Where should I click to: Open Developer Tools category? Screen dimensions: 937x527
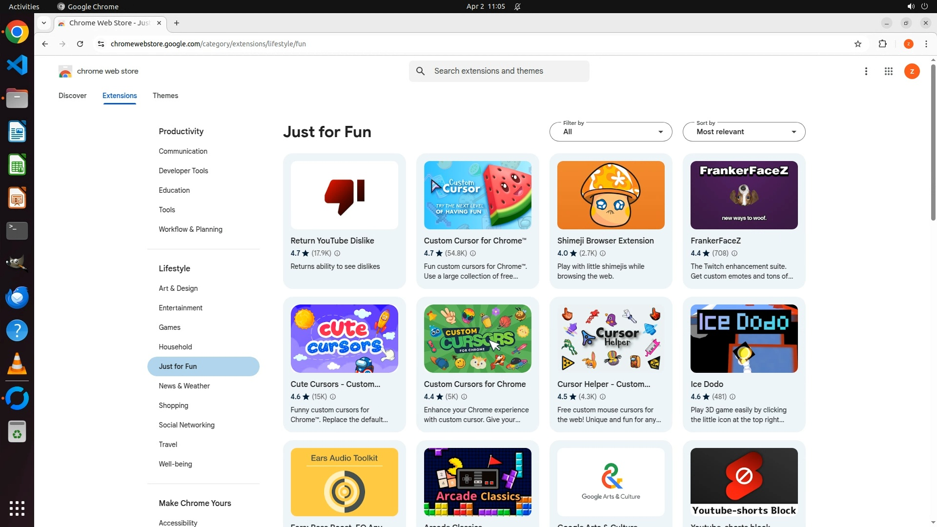(x=183, y=171)
